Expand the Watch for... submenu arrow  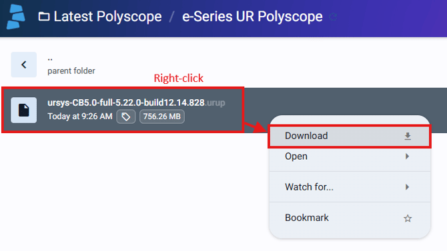pyautogui.click(x=408, y=187)
